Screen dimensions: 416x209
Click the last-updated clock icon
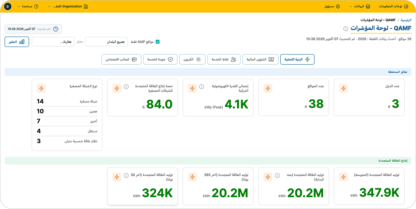[x=55, y=29]
